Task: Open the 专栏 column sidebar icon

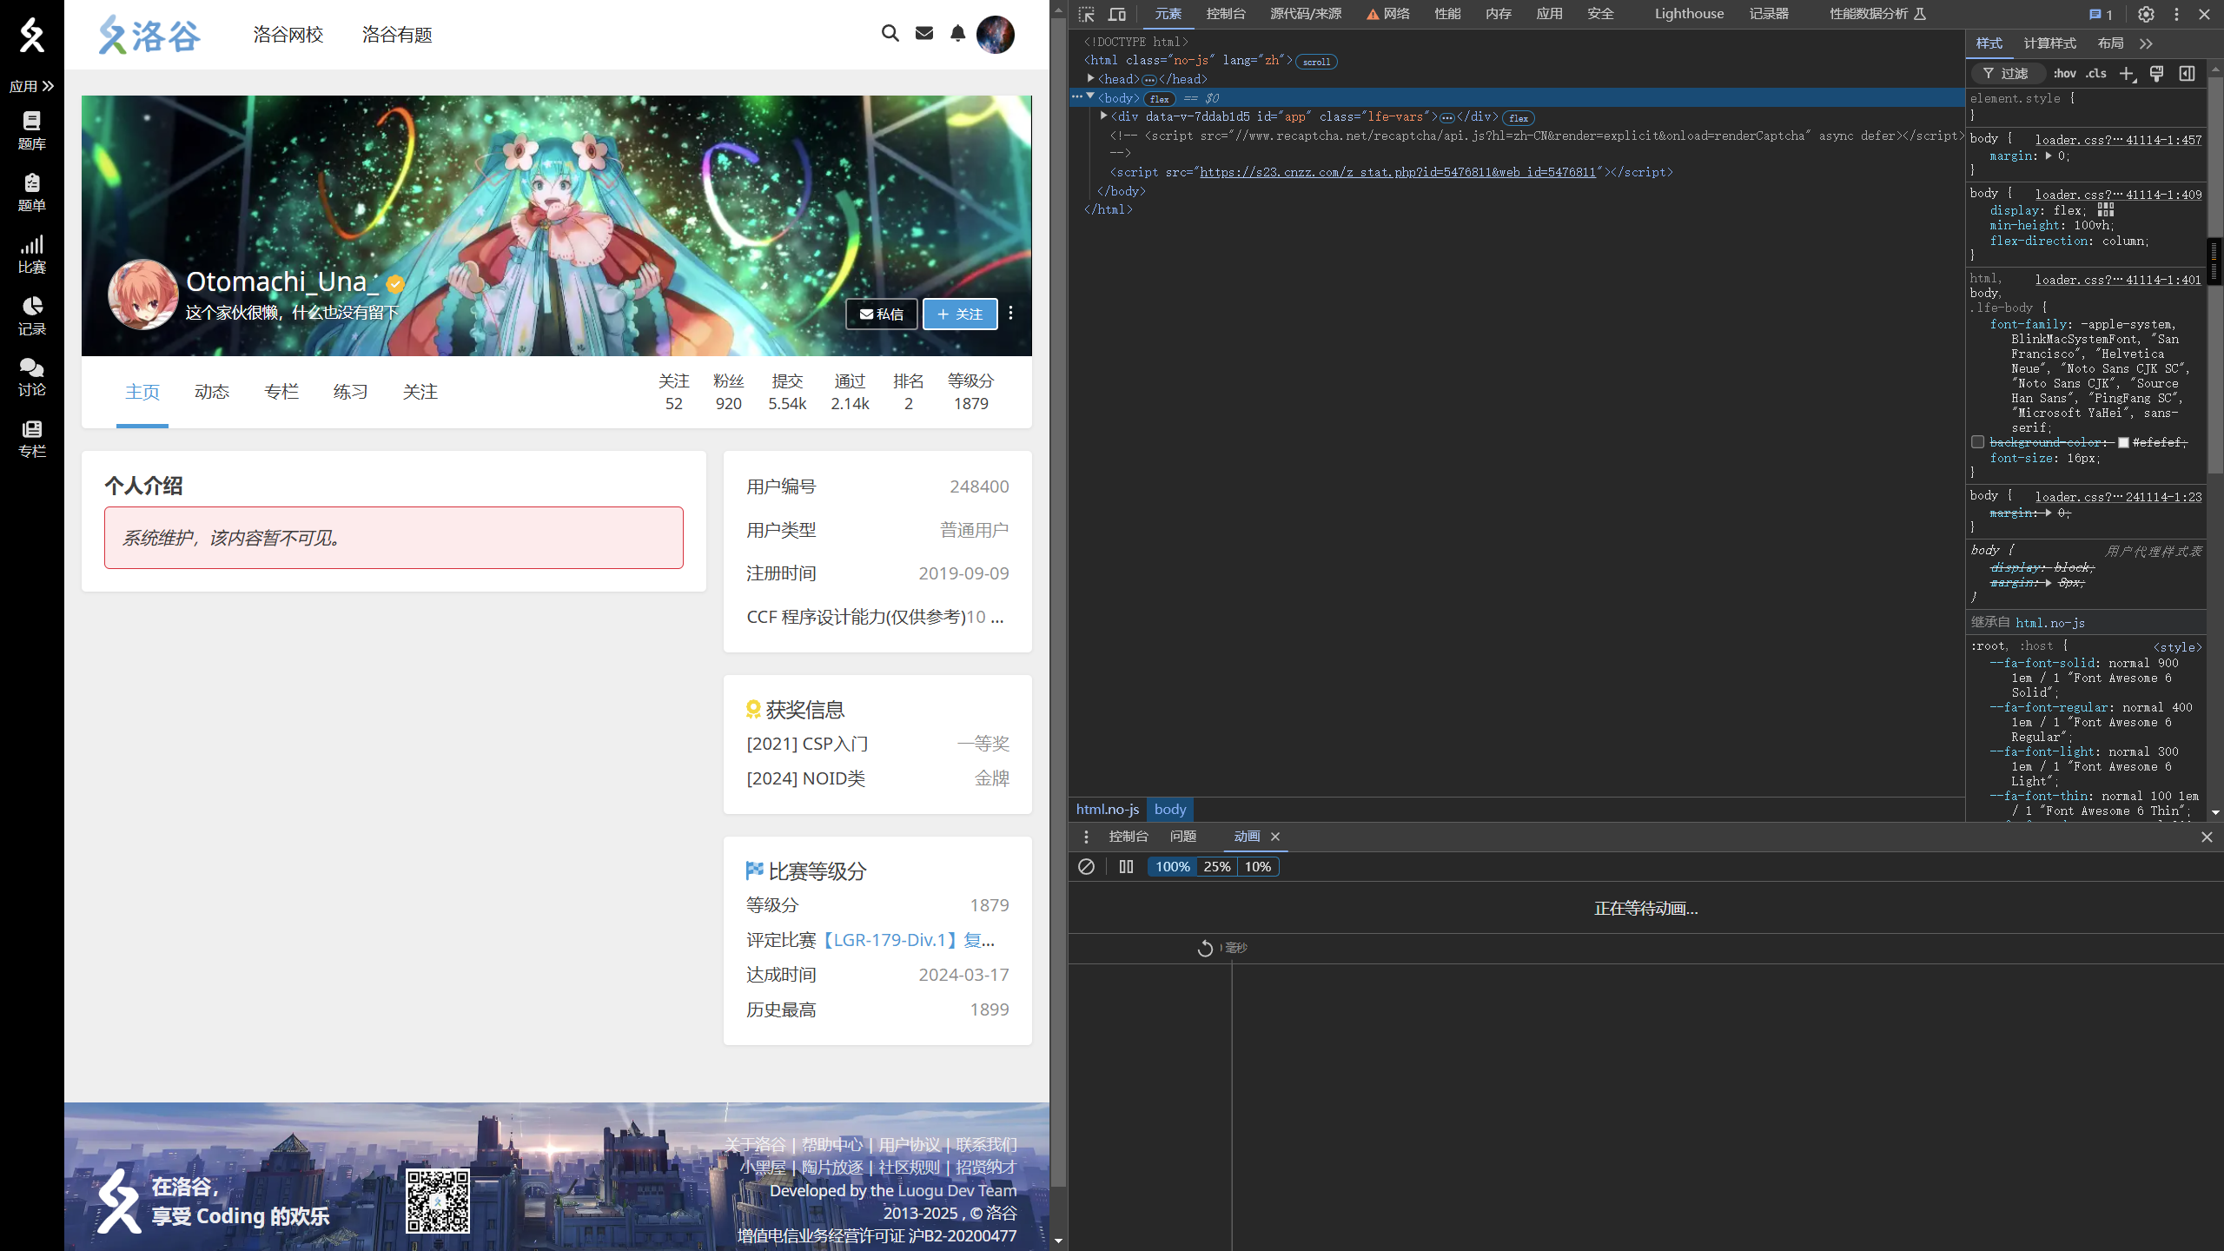Action: click(31, 438)
